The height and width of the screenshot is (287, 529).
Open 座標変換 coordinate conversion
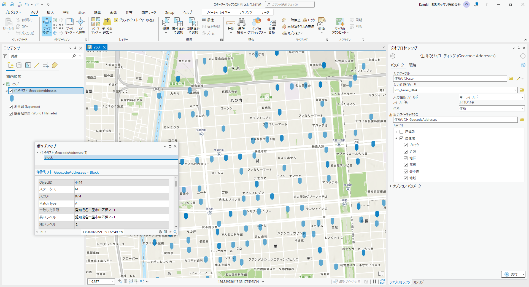(x=272, y=26)
